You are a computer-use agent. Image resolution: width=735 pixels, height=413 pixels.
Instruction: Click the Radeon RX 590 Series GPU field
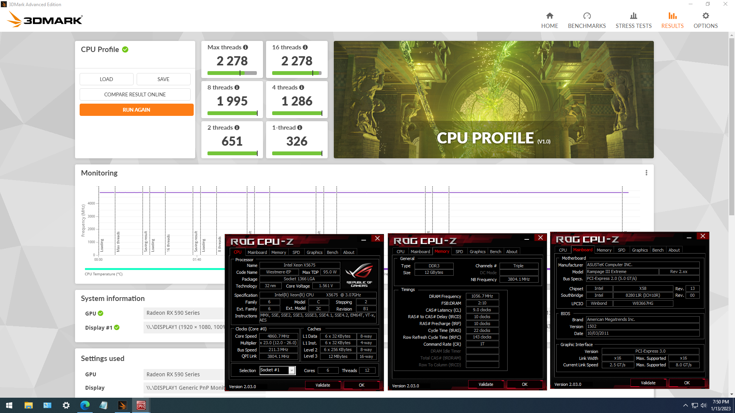click(x=184, y=313)
